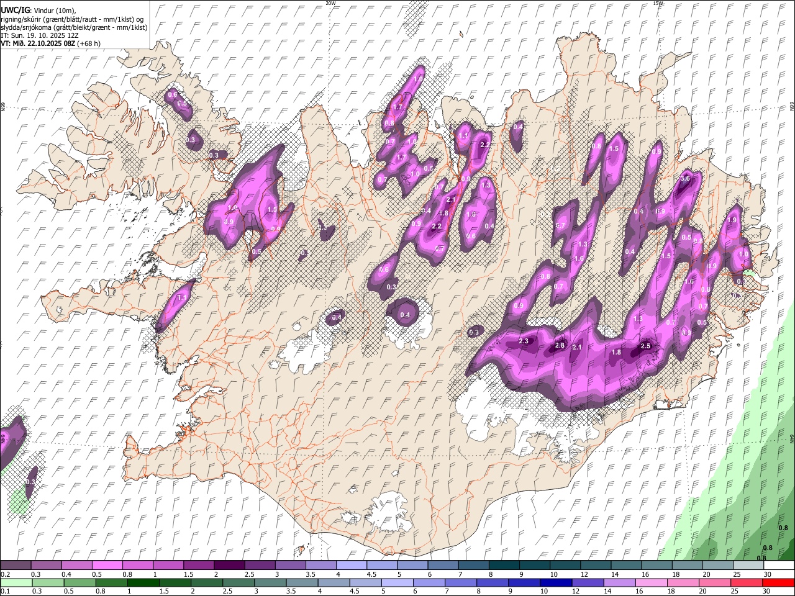
Task: Click the light lavender swatch at 4 in upper legend
Action: [351, 565]
